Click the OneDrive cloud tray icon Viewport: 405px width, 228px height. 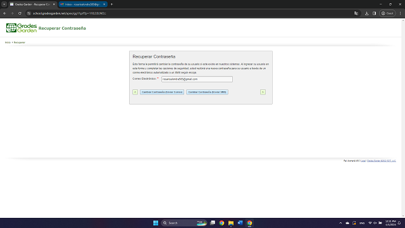point(347,223)
